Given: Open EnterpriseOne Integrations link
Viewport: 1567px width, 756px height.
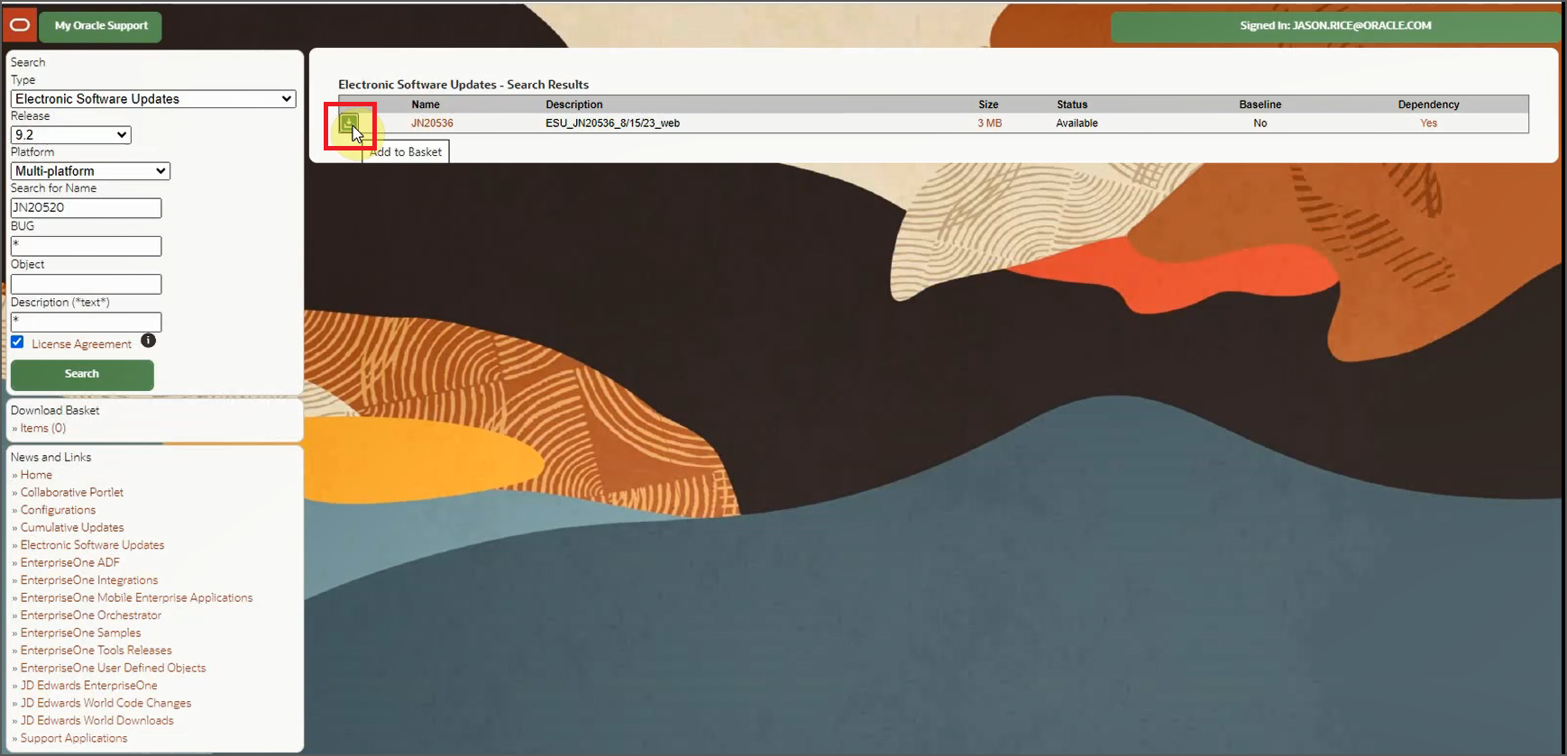Looking at the screenshot, I should click(x=89, y=580).
